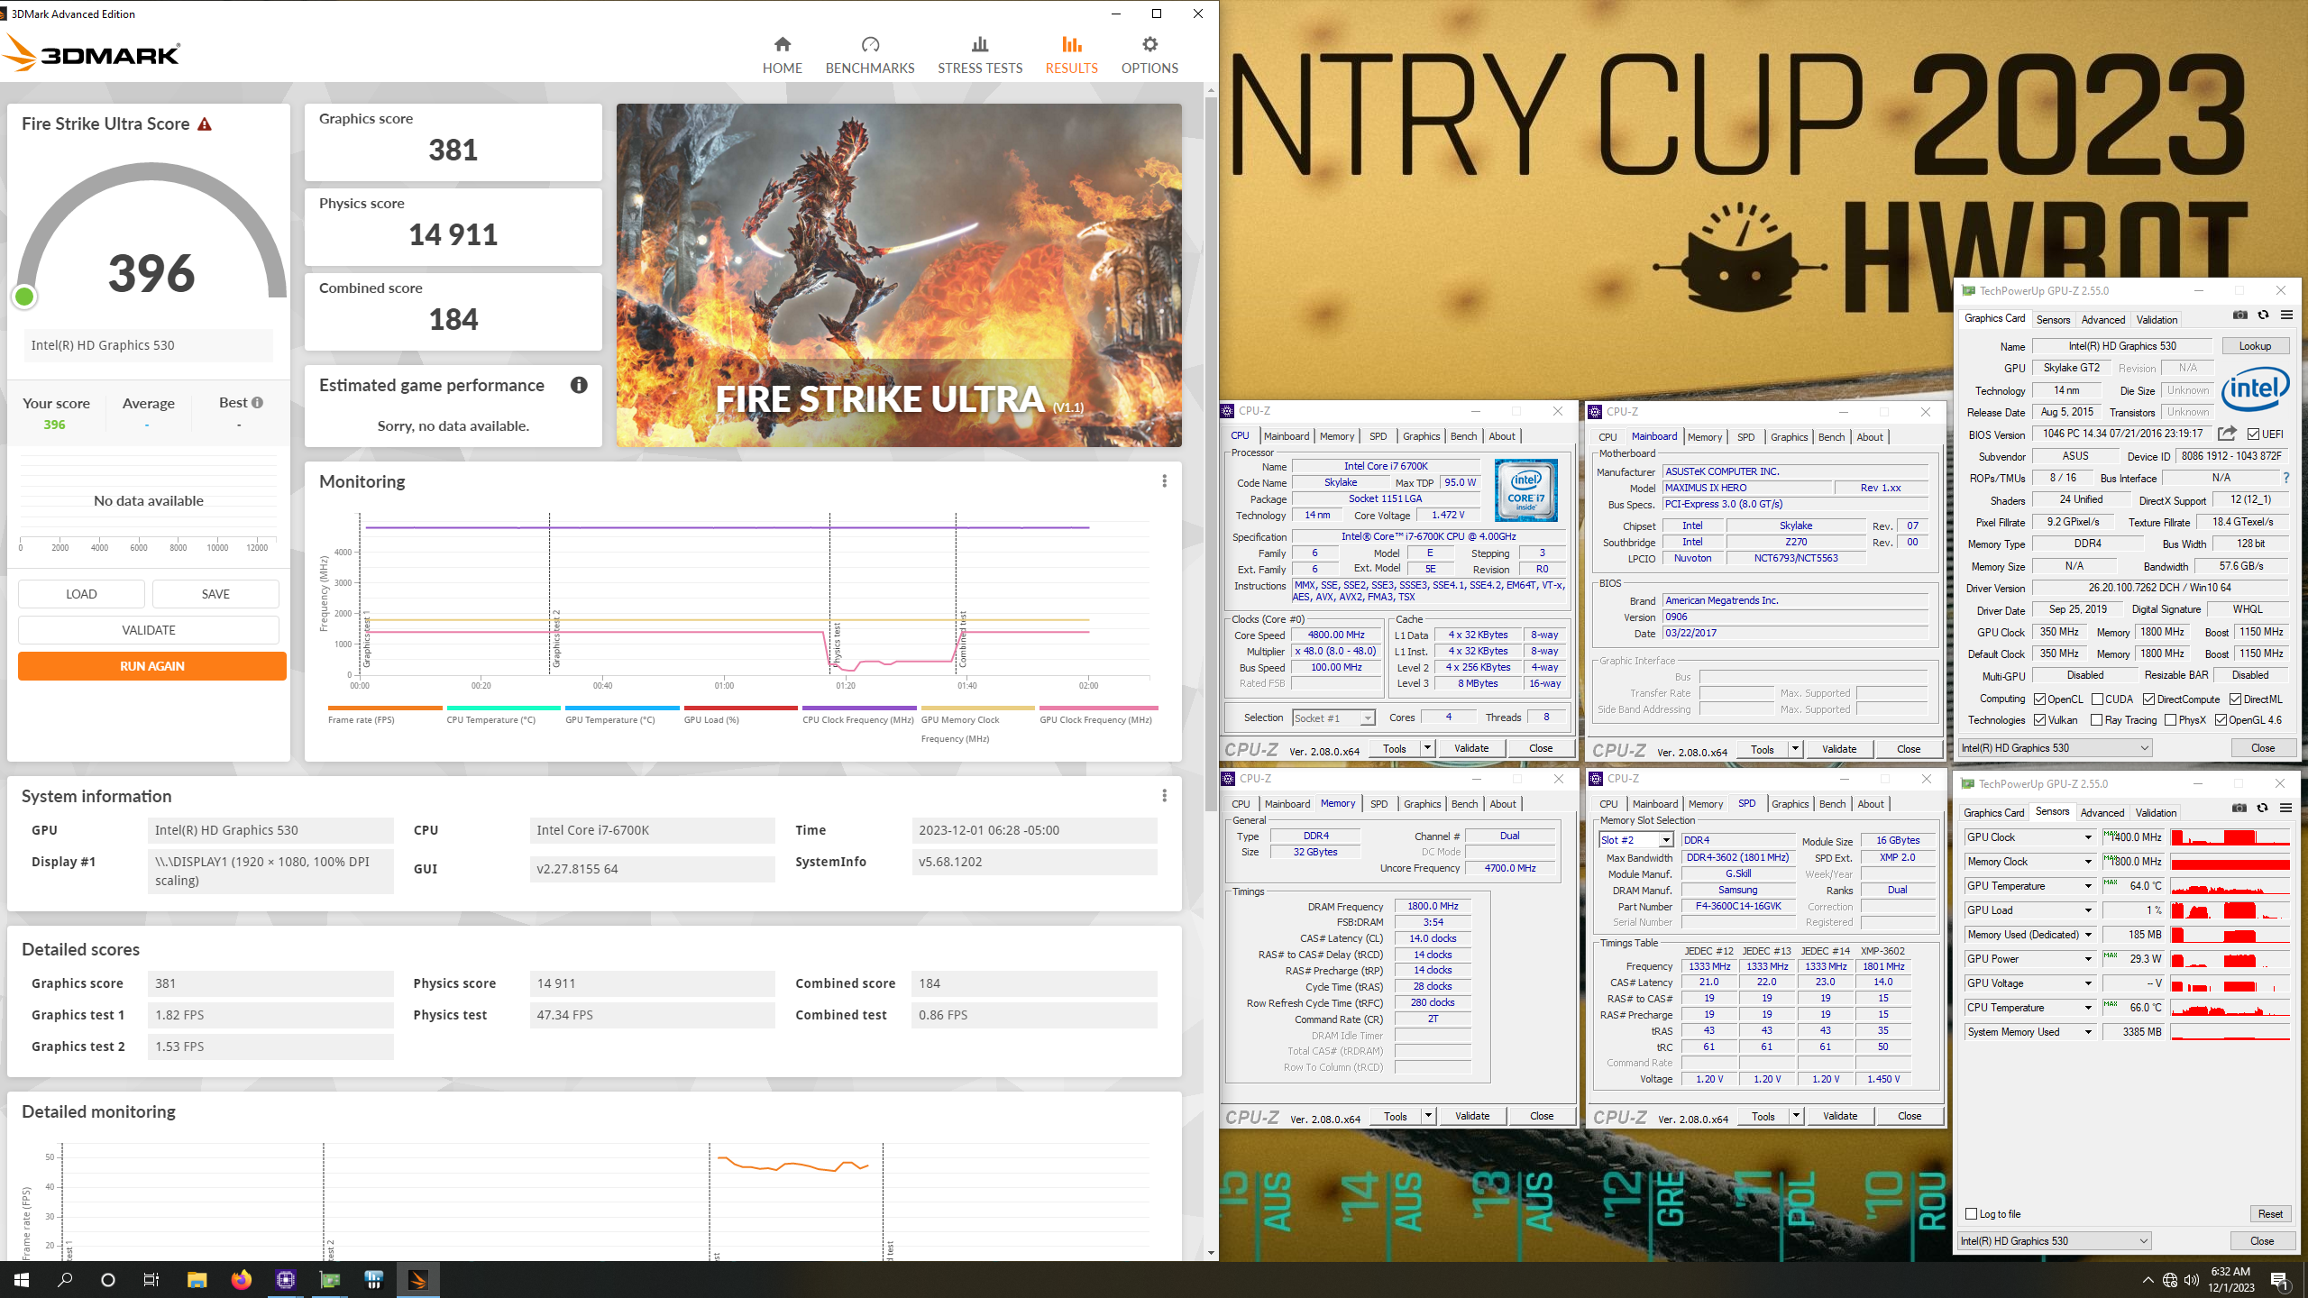Refresh the GPU-Z Sensors window
2308x1298 pixels.
pos(2262,809)
